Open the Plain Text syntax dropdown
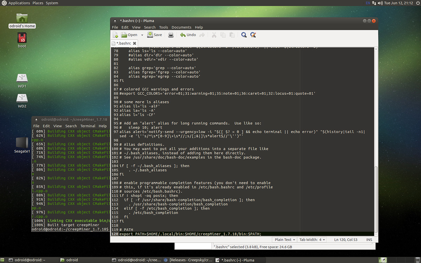The height and width of the screenshot is (263, 421). point(285,240)
